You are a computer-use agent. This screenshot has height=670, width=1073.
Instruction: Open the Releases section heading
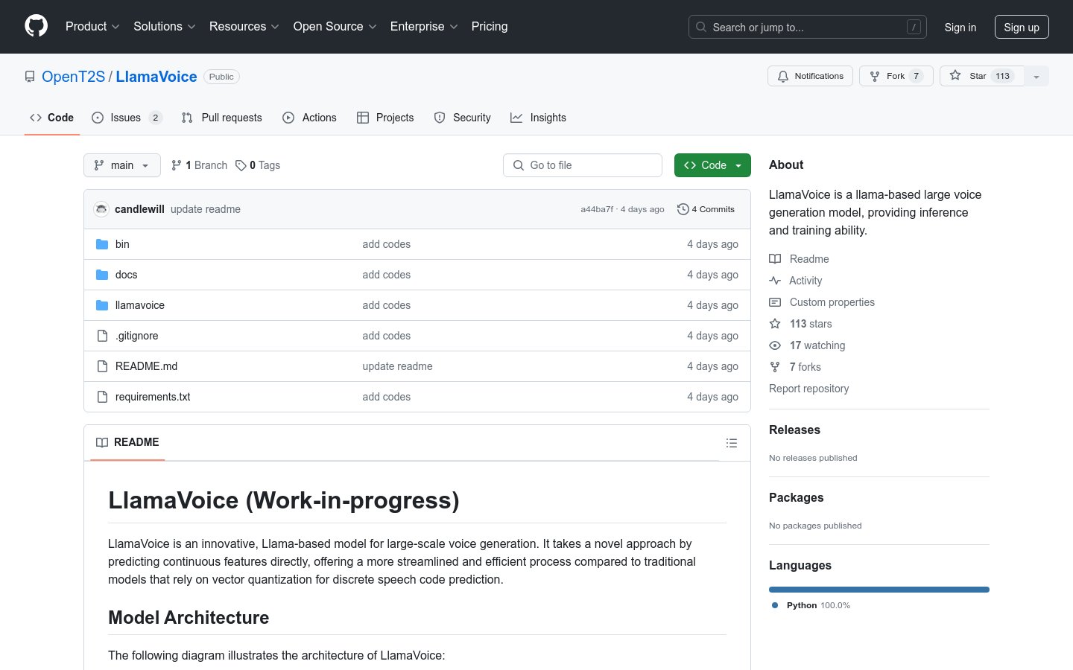(794, 430)
